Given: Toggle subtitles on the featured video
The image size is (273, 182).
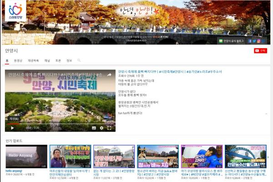Looking at the screenshot, I should (x=94, y=128).
